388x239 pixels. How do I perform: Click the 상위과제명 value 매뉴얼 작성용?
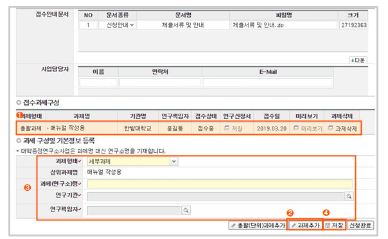pyautogui.click(x=105, y=172)
